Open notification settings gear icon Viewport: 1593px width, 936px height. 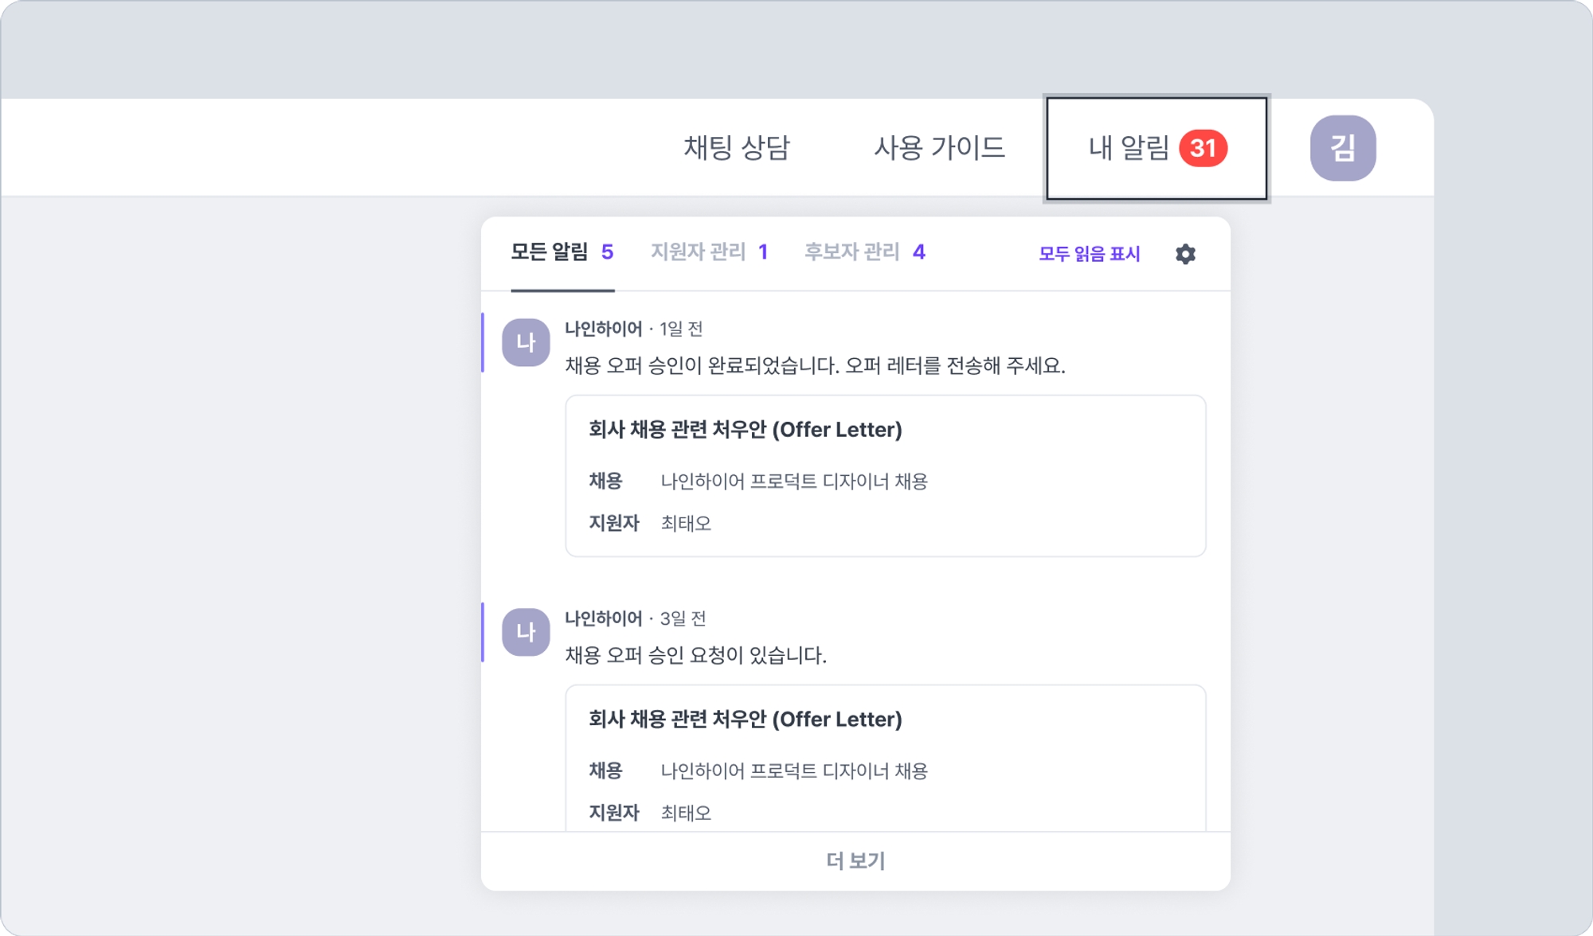click(x=1185, y=254)
